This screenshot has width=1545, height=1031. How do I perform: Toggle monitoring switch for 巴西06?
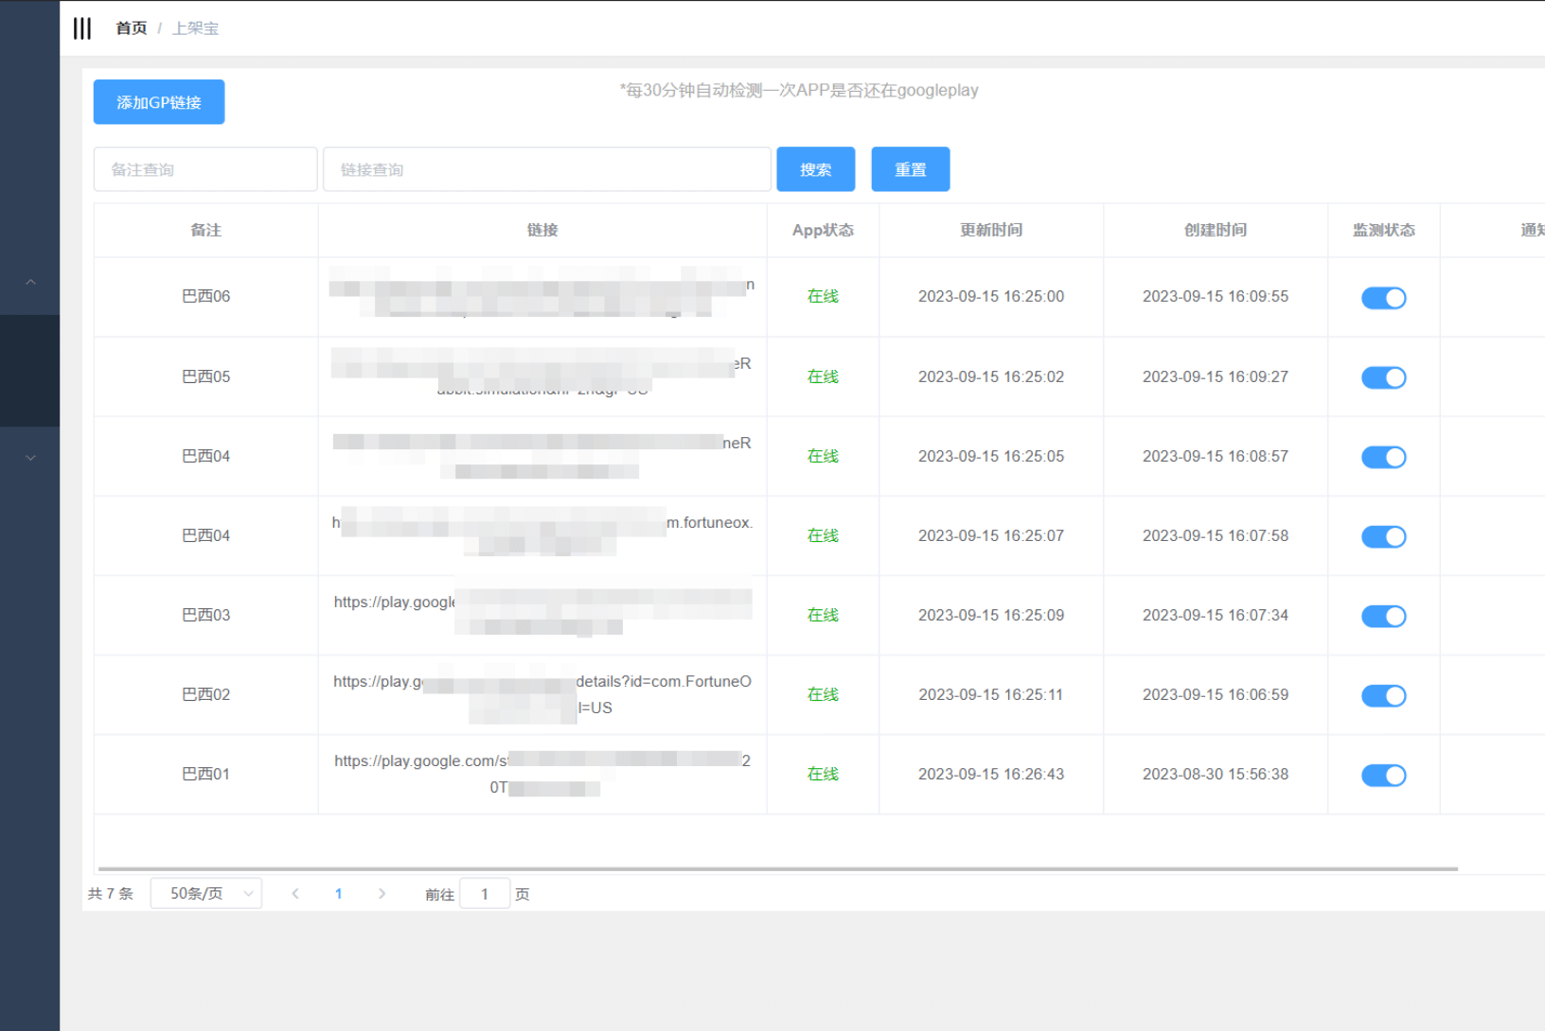(1383, 298)
